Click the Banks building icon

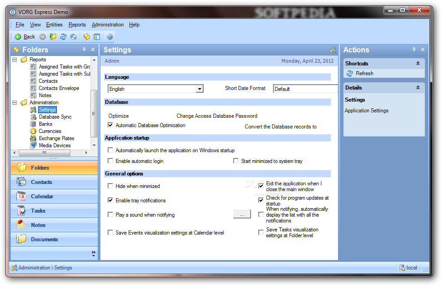click(33, 124)
